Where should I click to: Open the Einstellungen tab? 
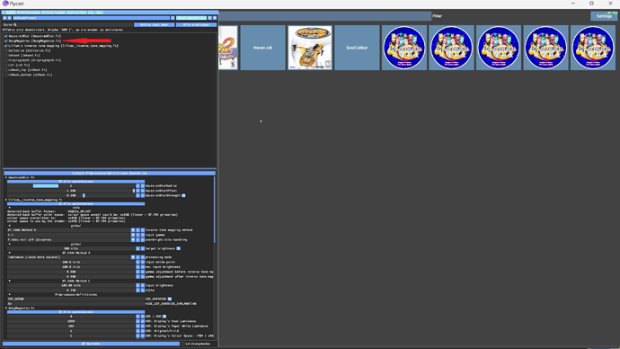(54, 13)
